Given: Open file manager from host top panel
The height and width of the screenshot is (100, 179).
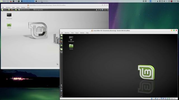Looking at the screenshot, I should pos(16,1).
